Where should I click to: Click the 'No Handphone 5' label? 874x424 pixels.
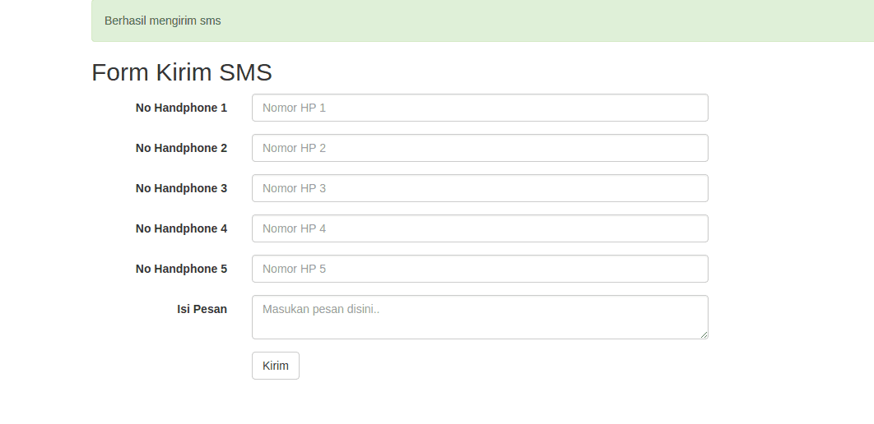[181, 269]
